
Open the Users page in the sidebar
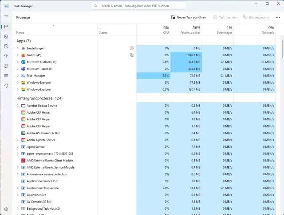pos(6,66)
